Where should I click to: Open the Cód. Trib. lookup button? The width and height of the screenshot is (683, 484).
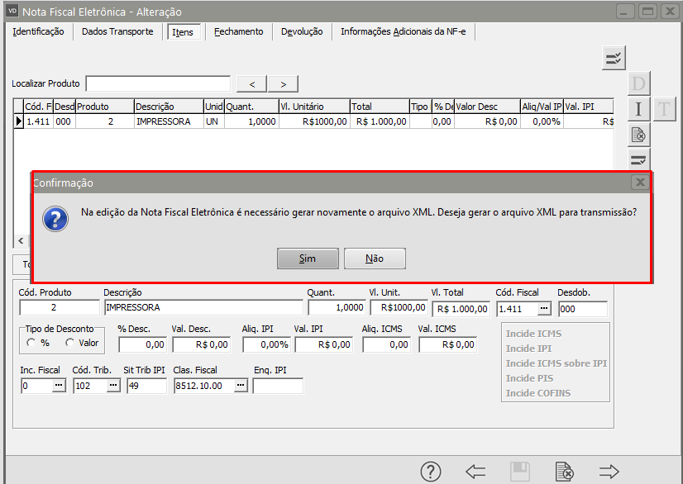pyautogui.click(x=112, y=386)
